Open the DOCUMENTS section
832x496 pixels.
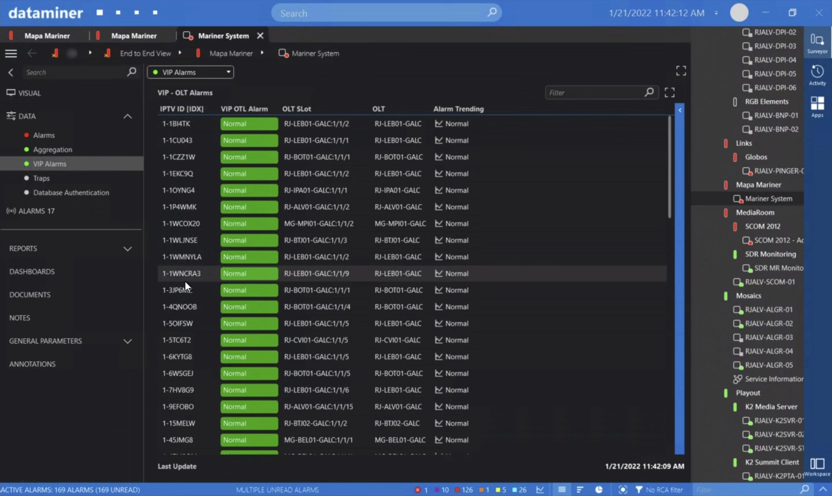tap(30, 295)
